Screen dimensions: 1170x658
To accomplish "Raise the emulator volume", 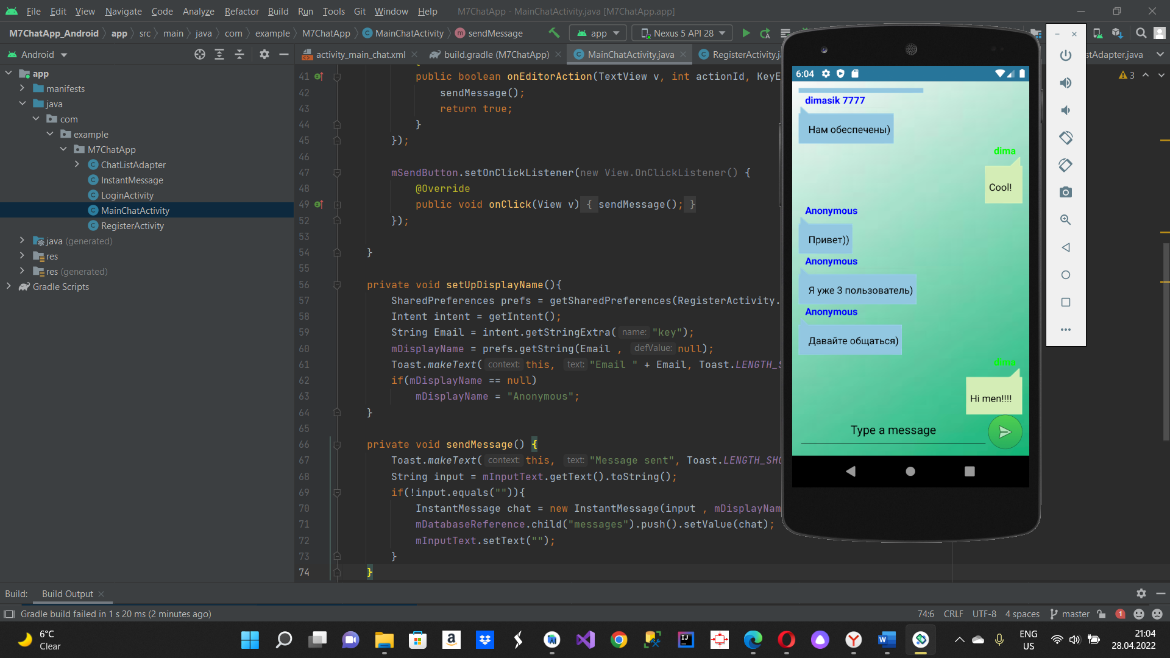I will click(x=1066, y=83).
